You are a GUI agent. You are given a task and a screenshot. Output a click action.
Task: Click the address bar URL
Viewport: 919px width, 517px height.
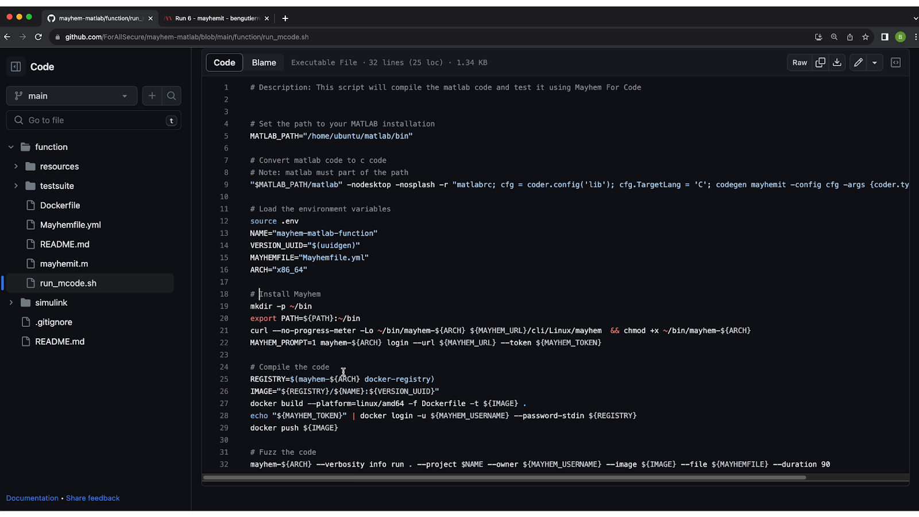pyautogui.click(x=187, y=37)
